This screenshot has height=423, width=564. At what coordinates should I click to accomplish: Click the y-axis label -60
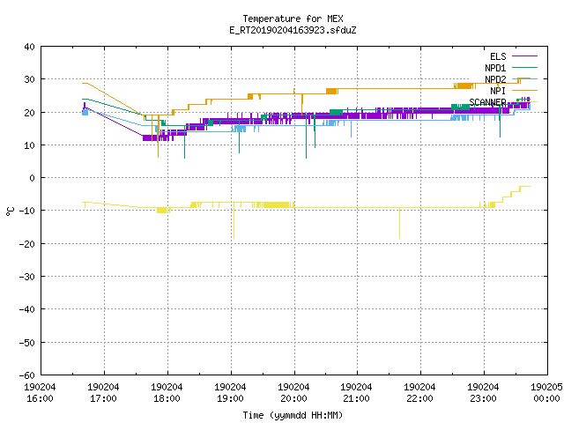pyautogui.click(x=27, y=375)
